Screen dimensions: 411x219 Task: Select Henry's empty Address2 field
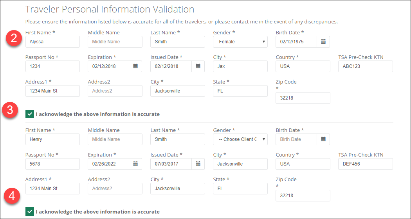115,189
